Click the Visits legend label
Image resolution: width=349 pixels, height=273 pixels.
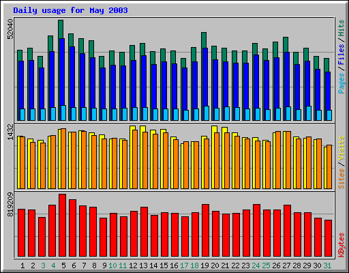341,148
